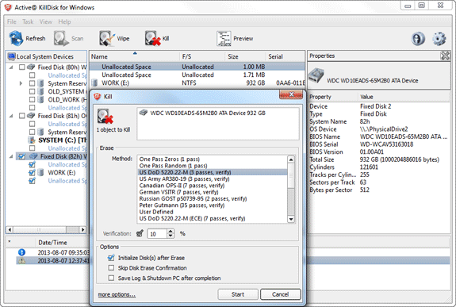Image resolution: width=456 pixels, height=307 pixels.
Task: Click the Fixed Disk (81h) disk icon
Action: [31, 116]
